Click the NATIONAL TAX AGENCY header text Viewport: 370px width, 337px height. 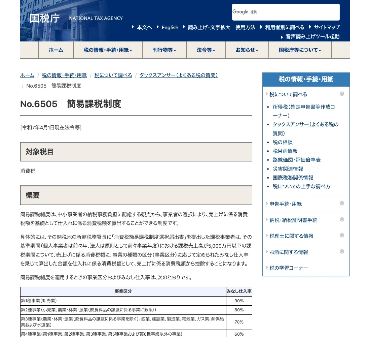tap(96, 18)
